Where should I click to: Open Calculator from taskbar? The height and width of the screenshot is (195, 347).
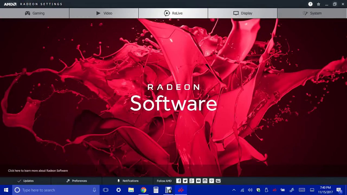156,190
